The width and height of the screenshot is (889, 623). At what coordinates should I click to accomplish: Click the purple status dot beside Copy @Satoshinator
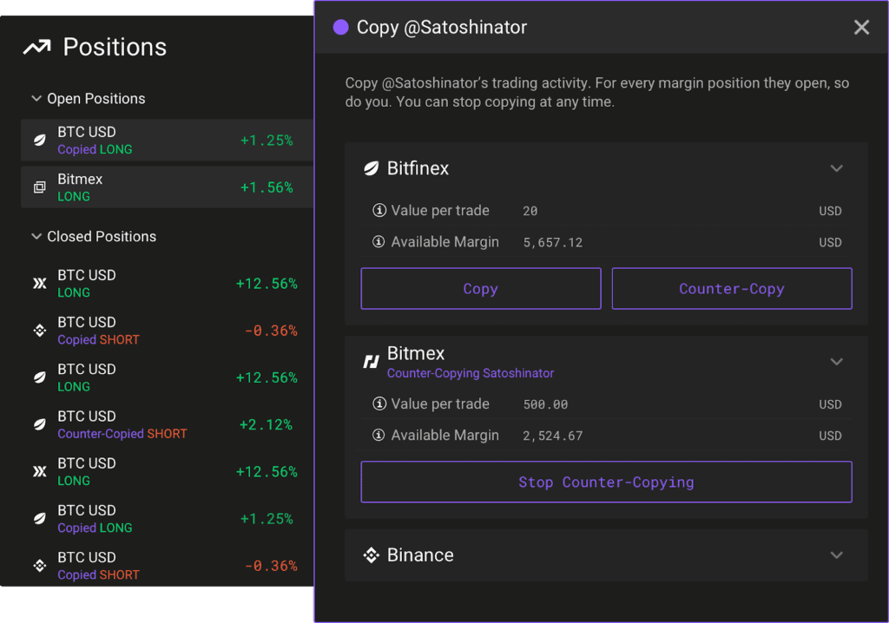point(341,28)
